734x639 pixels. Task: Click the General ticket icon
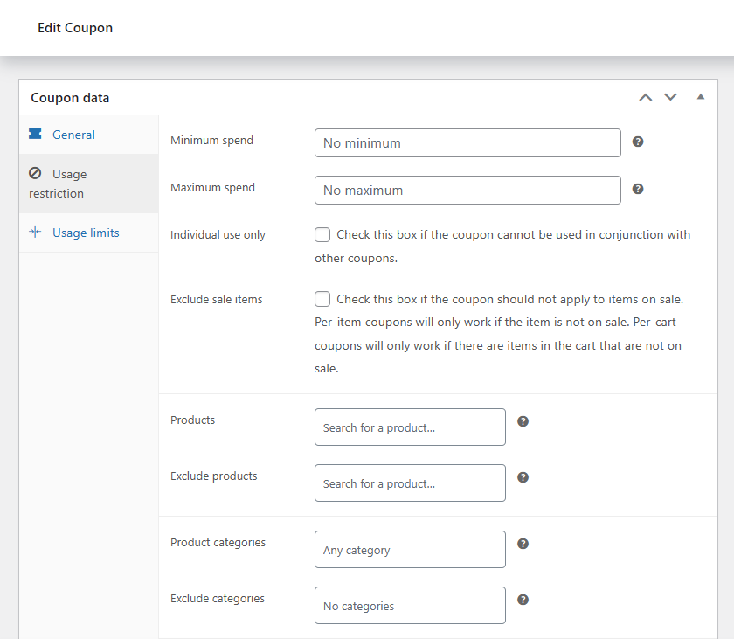pyautogui.click(x=35, y=135)
